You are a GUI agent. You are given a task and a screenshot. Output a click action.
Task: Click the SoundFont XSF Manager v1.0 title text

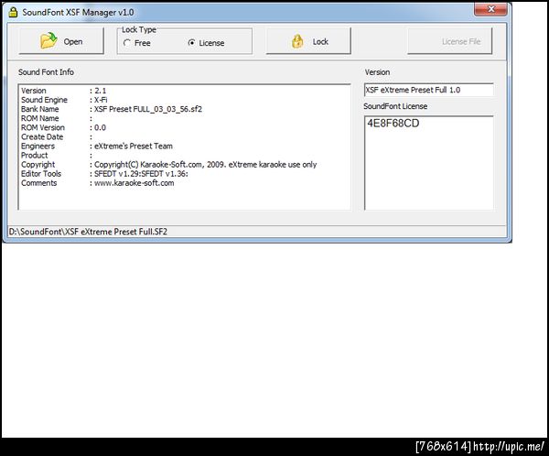[78, 12]
